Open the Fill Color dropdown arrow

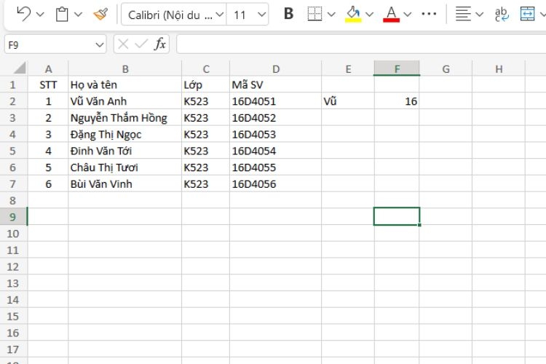click(369, 15)
